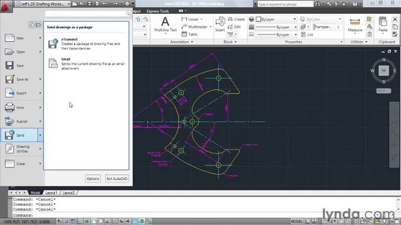Select the Multiline Text tool

click(x=165, y=25)
